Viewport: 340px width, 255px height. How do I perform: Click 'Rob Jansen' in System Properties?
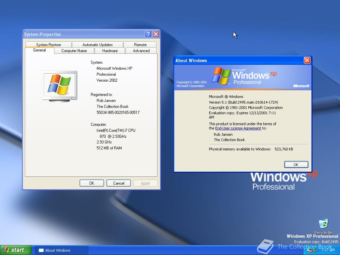coord(106,100)
